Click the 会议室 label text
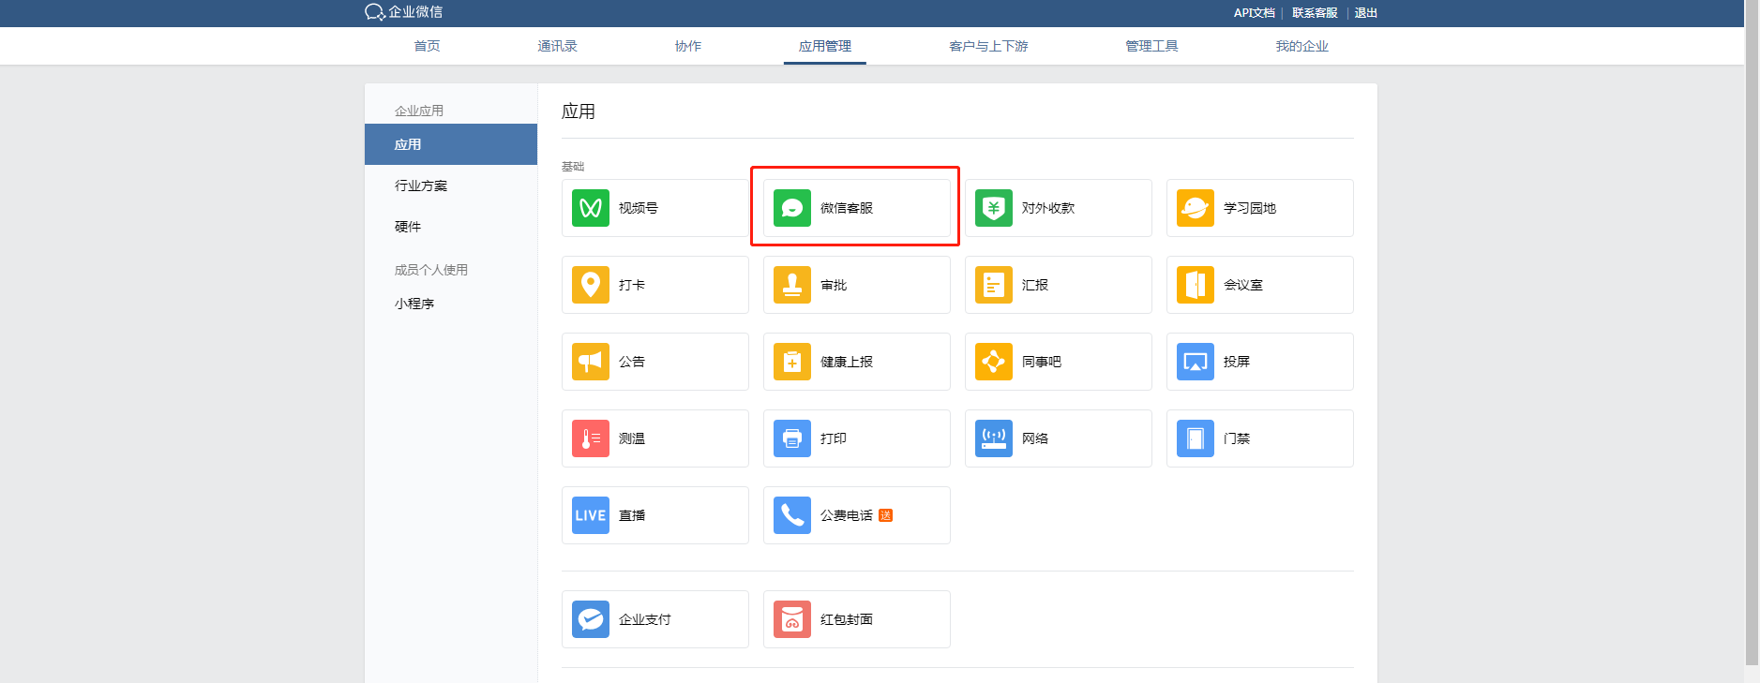The width and height of the screenshot is (1760, 683). point(1243,285)
